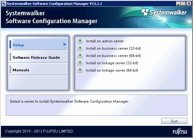
Task: Click the install icon beside admin server
Action: pos(80,41)
